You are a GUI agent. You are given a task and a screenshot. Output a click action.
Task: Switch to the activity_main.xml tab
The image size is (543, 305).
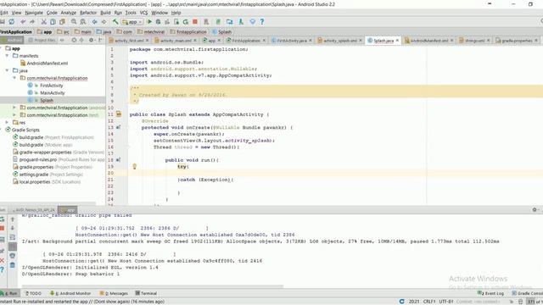[176, 41]
